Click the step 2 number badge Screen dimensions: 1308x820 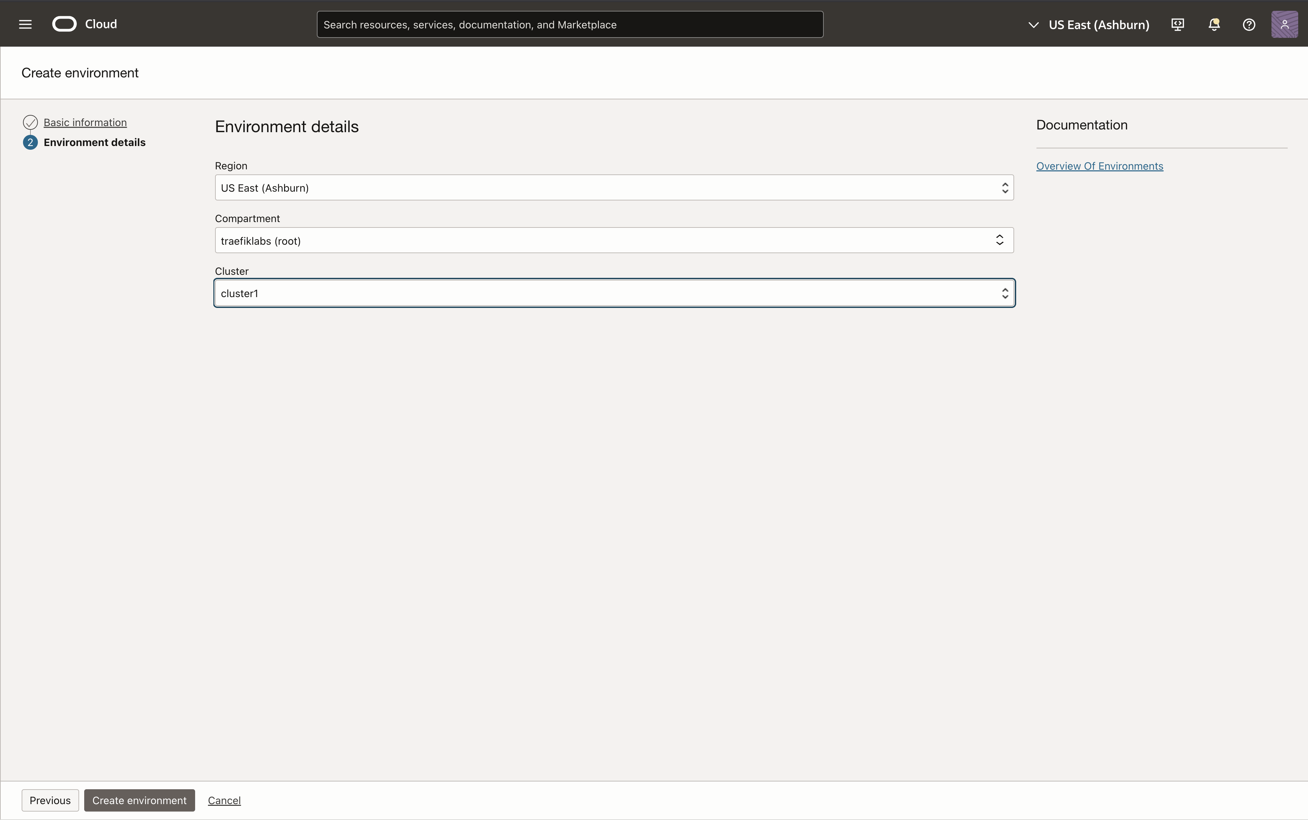[30, 143]
